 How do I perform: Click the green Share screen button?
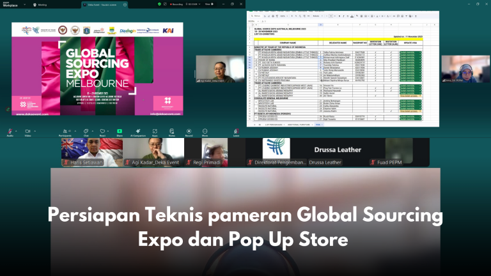point(120,132)
